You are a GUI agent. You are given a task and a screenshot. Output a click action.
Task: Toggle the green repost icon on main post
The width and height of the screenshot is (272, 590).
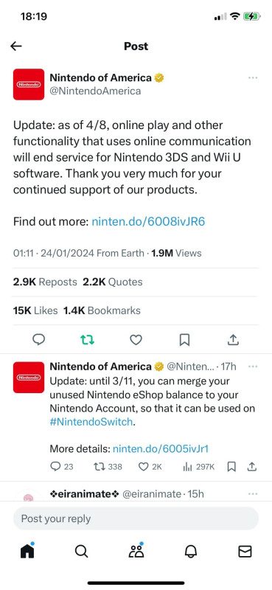[x=87, y=340]
